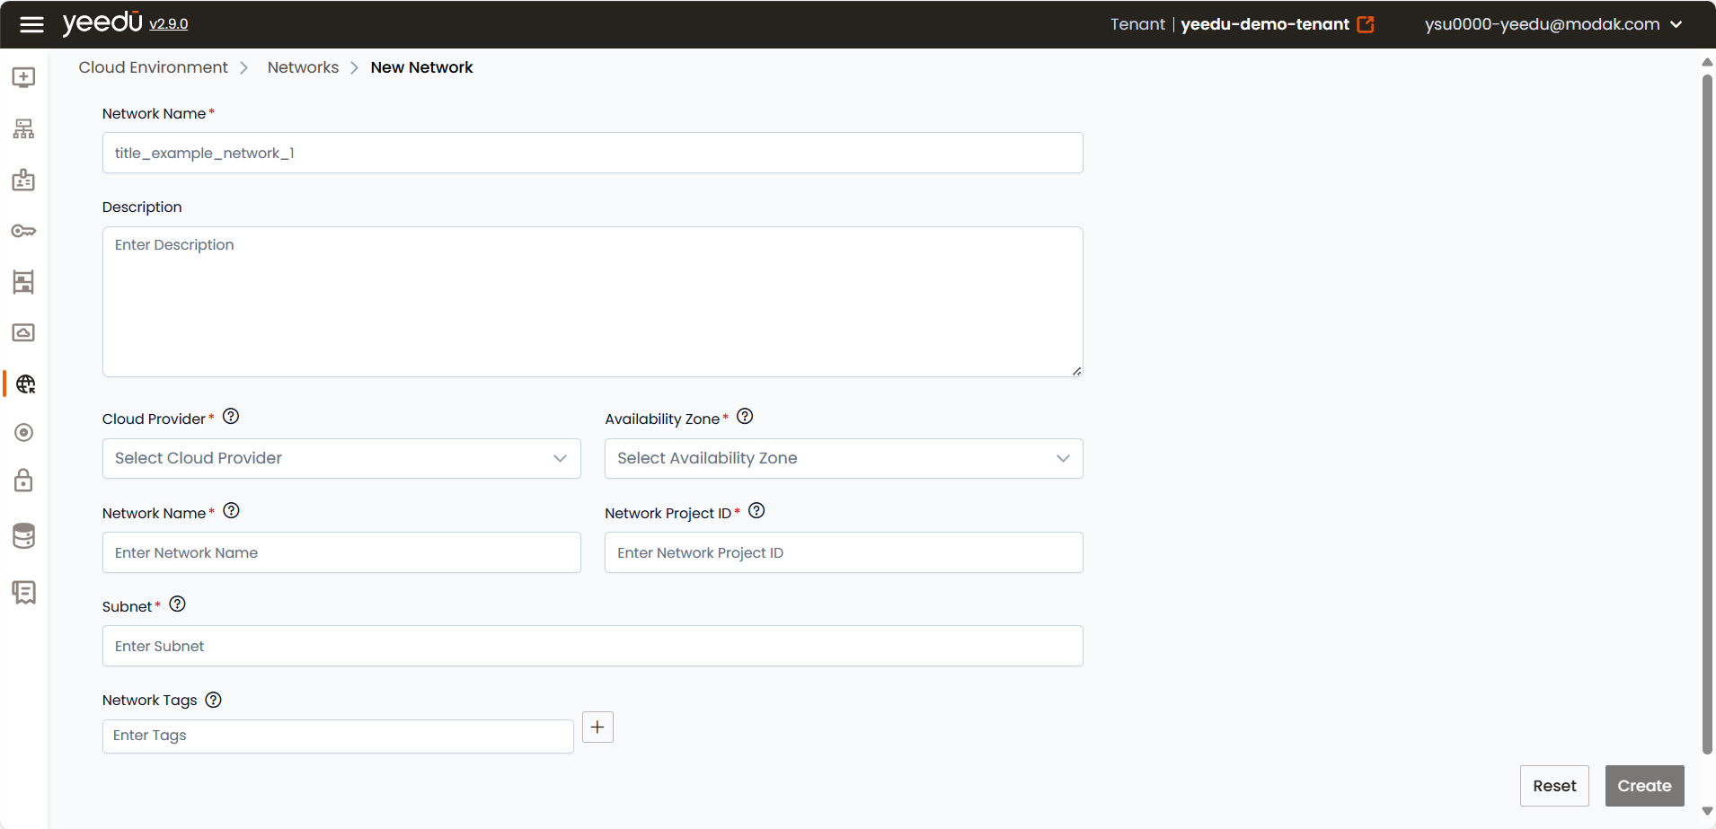Focus the Enter Network Name field

click(x=341, y=552)
